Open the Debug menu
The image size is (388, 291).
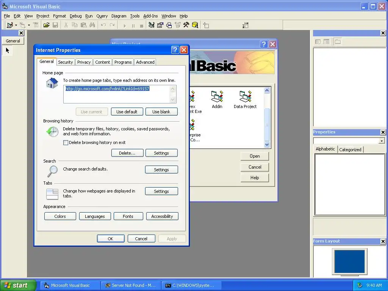tap(75, 16)
